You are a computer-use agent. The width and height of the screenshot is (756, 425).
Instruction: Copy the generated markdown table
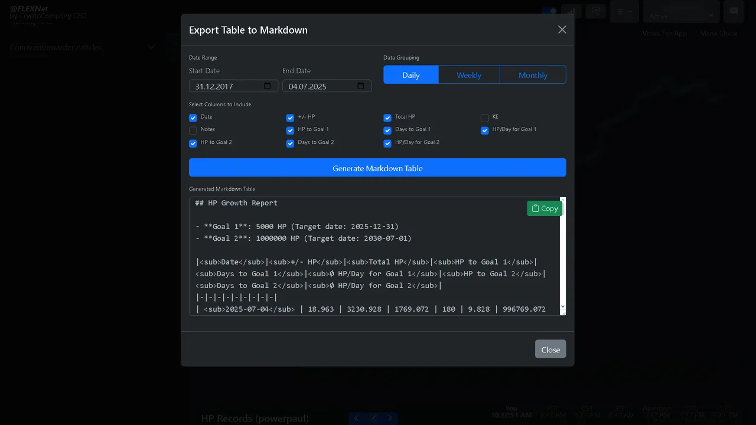pos(545,208)
